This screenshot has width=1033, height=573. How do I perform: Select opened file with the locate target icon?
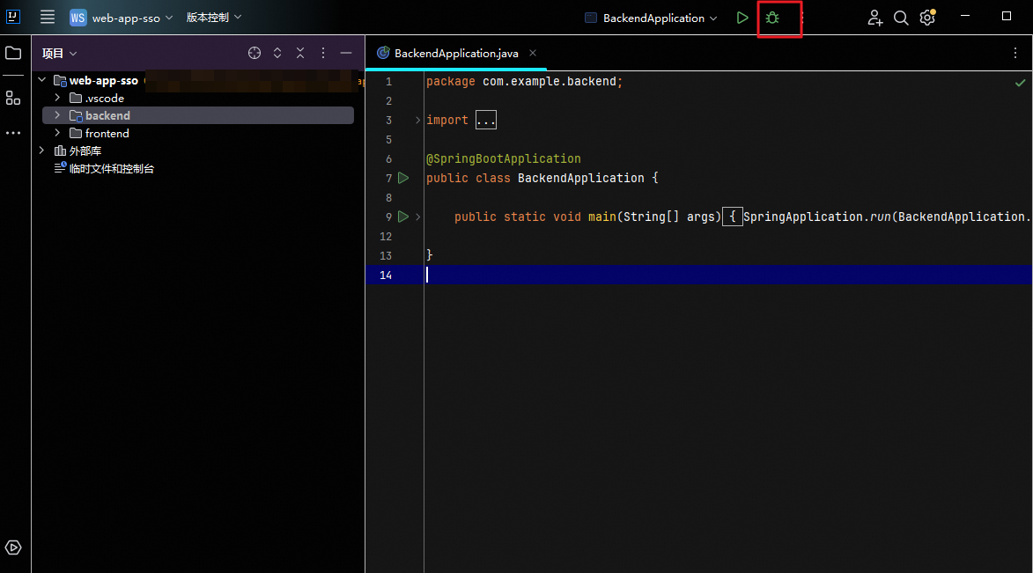tap(255, 53)
